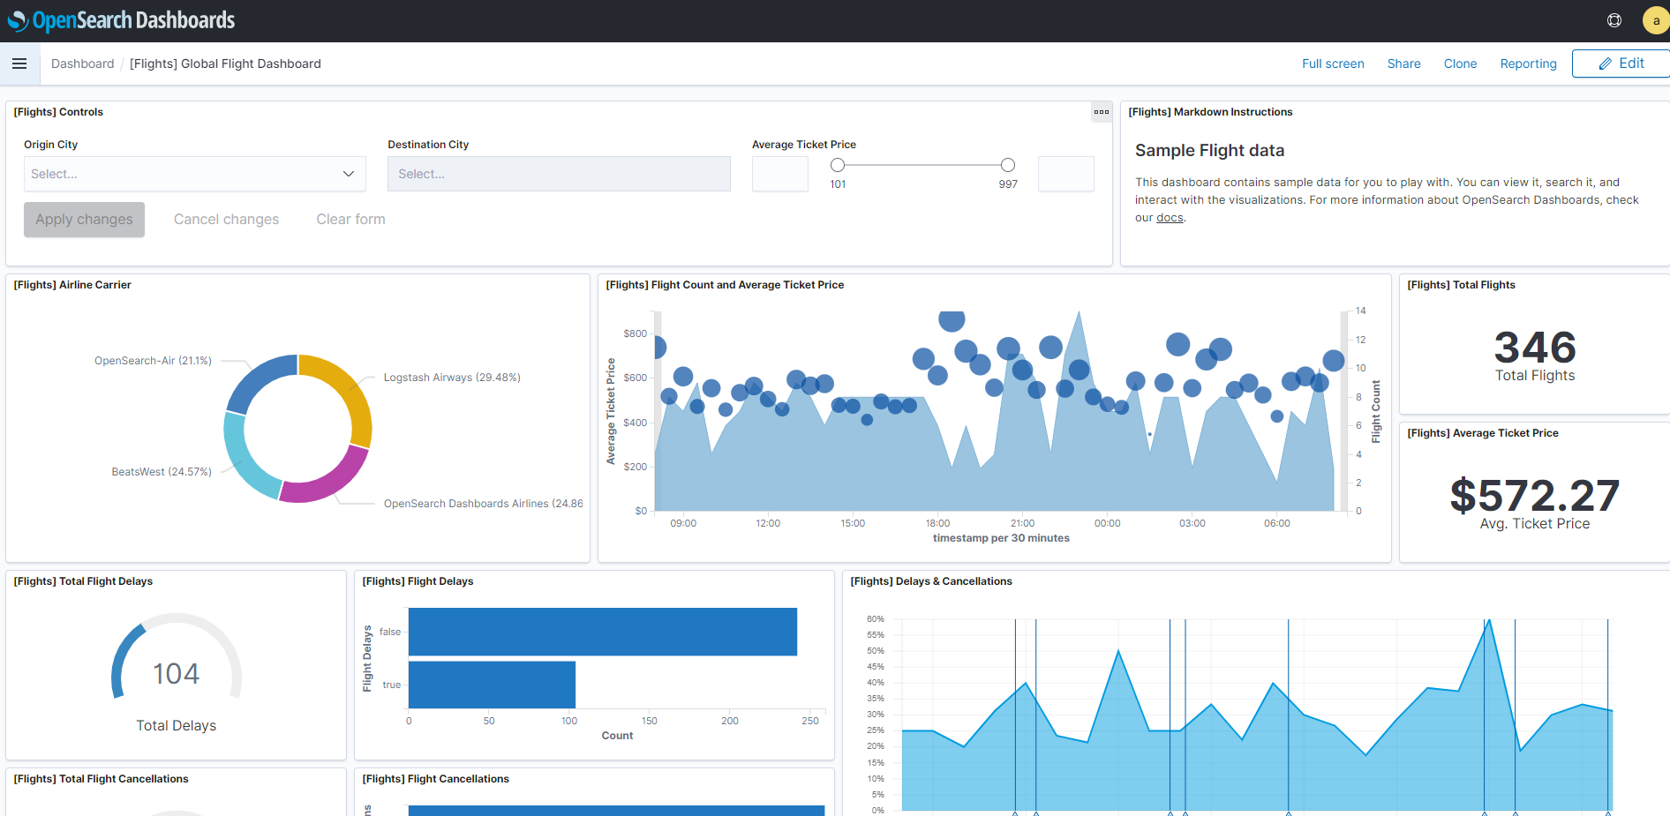Screen dimensions: 1670x816
Task: Click Sample Flight data heading
Action: click(x=1209, y=151)
